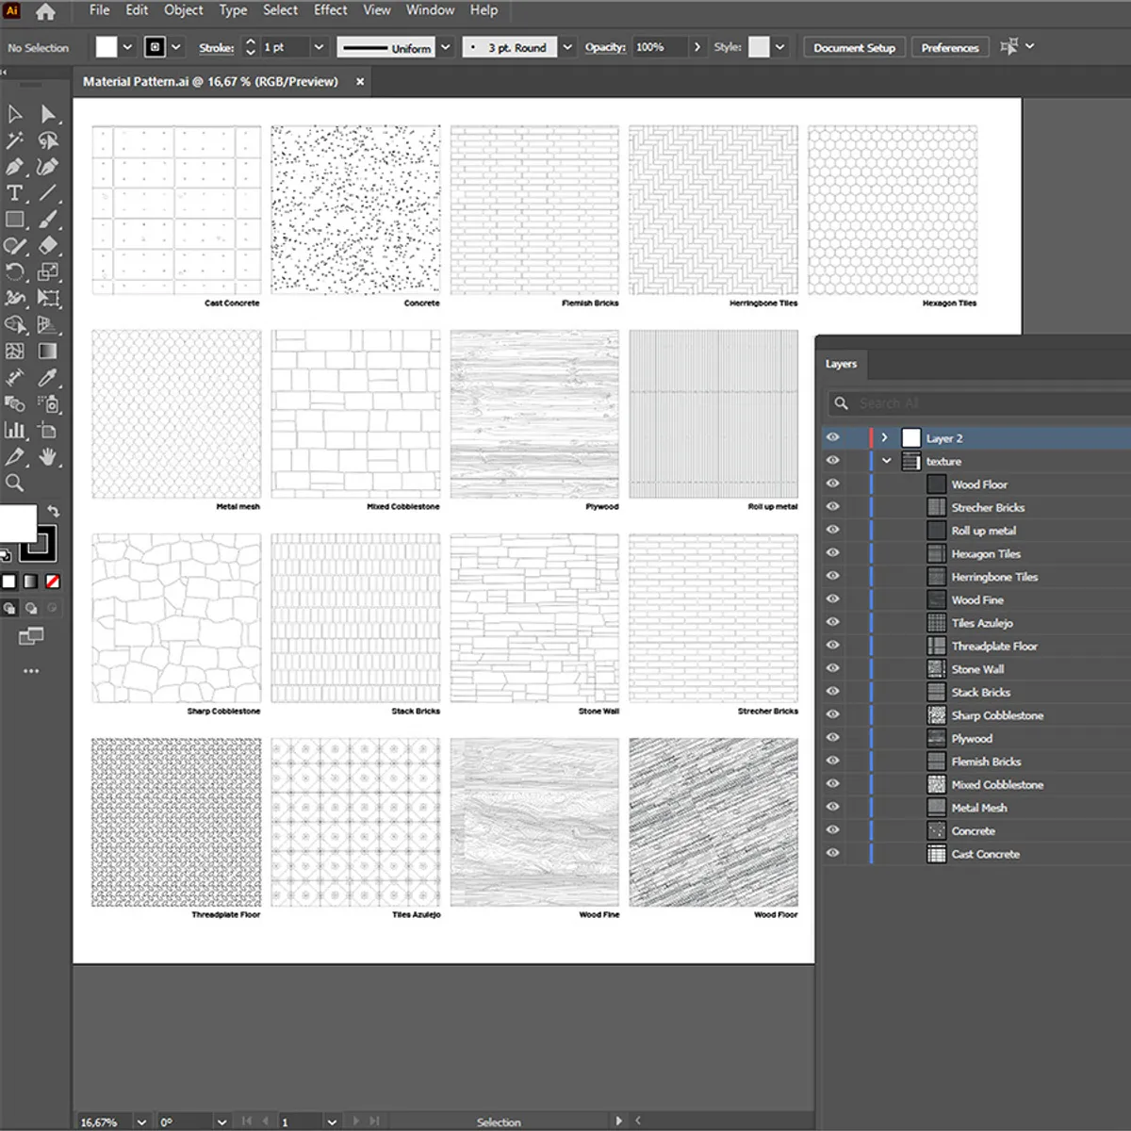Select the Pen tool
This screenshot has height=1131, width=1131.
14,167
